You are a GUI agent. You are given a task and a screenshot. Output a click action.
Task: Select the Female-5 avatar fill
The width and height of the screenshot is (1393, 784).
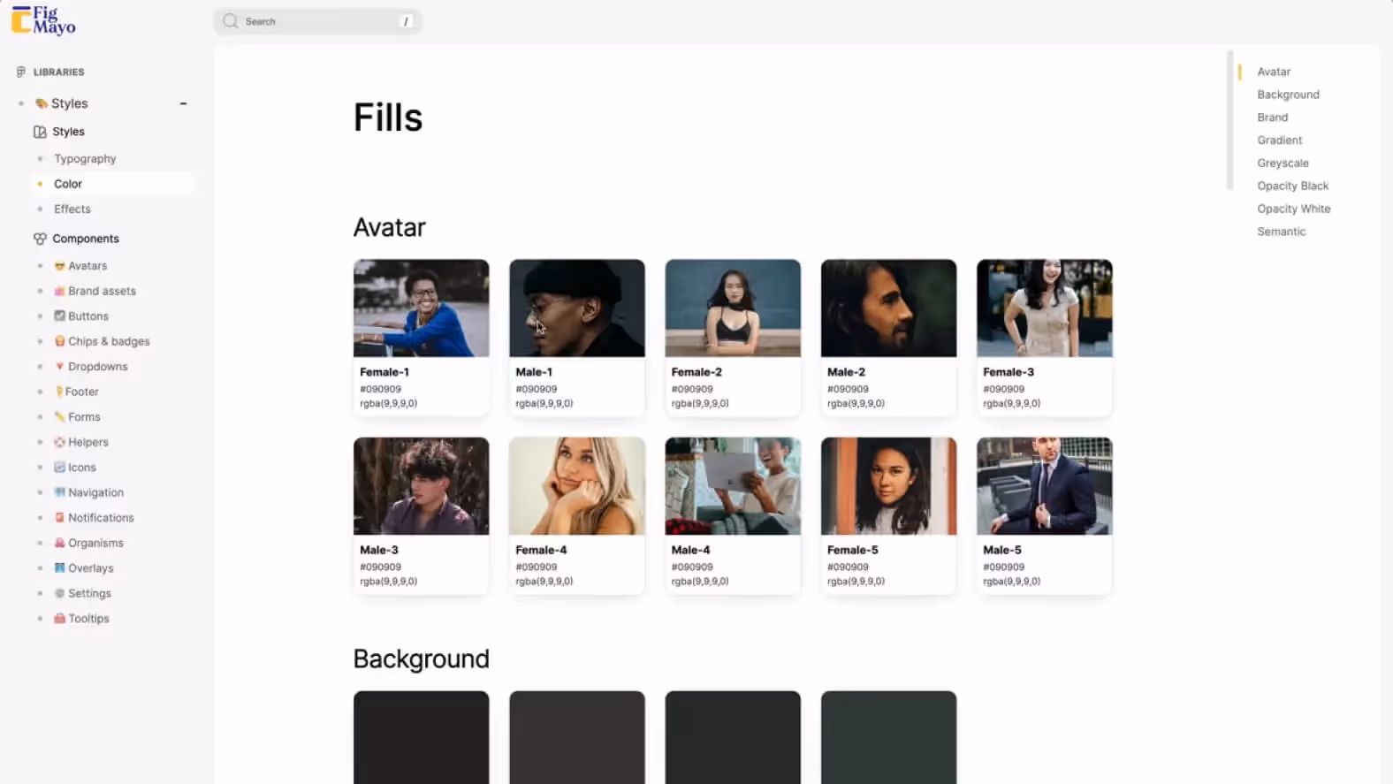click(888, 515)
